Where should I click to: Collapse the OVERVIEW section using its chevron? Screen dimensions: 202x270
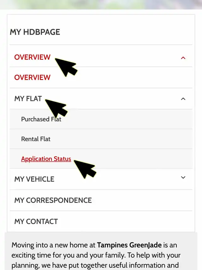183,58
